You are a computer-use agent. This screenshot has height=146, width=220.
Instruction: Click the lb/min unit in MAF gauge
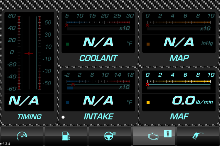[x=205, y=102]
